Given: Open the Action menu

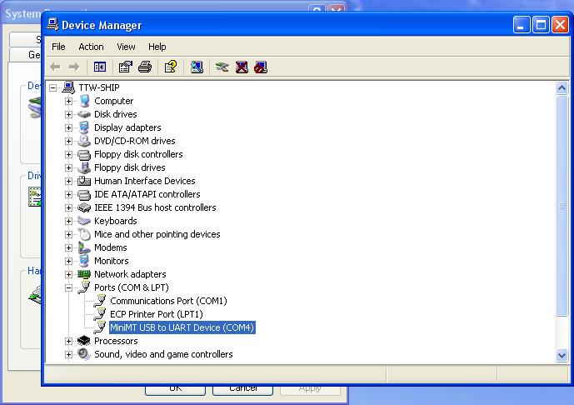Looking at the screenshot, I should click(91, 47).
